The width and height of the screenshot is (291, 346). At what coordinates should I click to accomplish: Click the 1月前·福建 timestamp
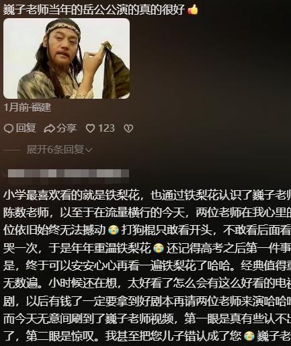click(x=28, y=107)
